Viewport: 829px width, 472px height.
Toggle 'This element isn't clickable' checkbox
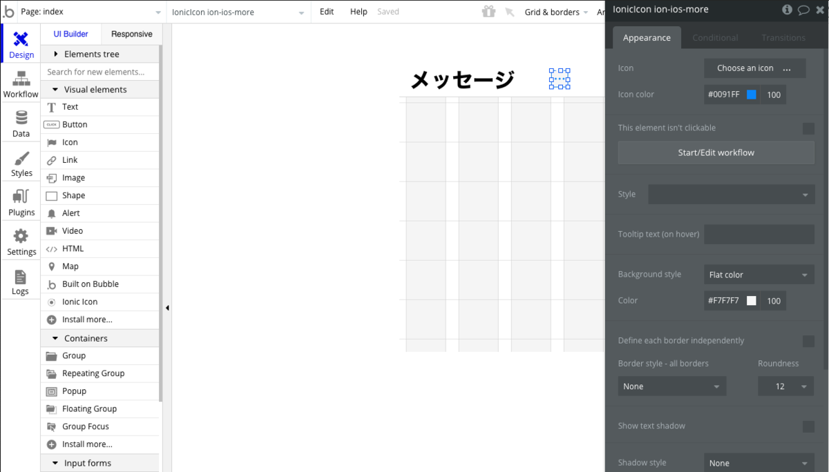click(x=808, y=128)
